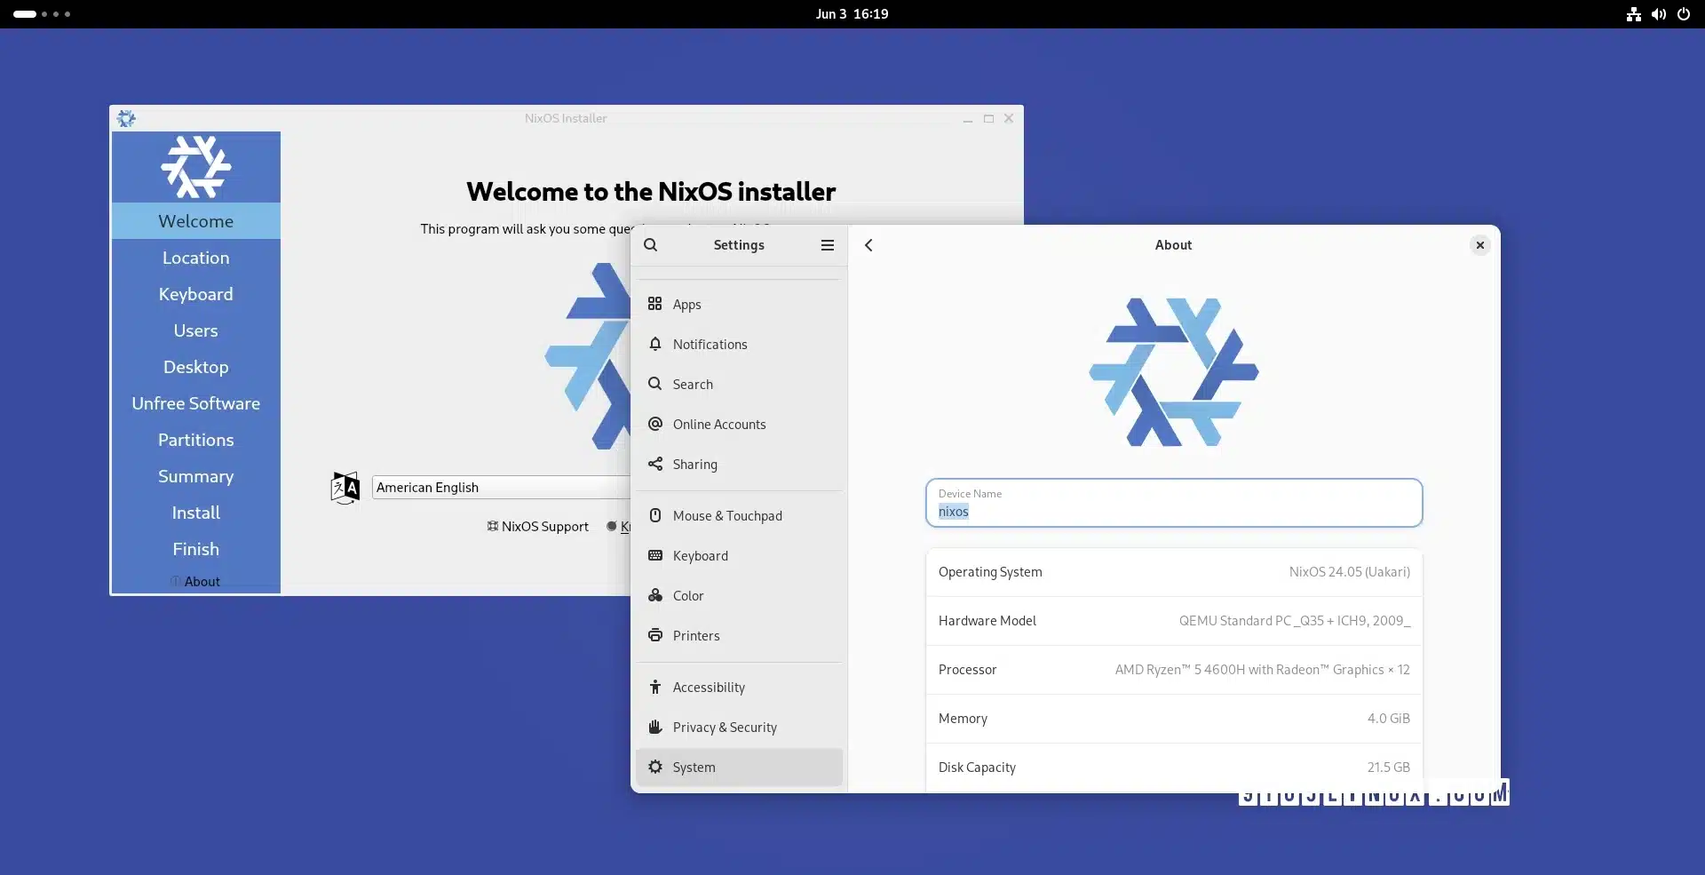Open Privacy & Security settings
1705x875 pixels.
[724, 728]
